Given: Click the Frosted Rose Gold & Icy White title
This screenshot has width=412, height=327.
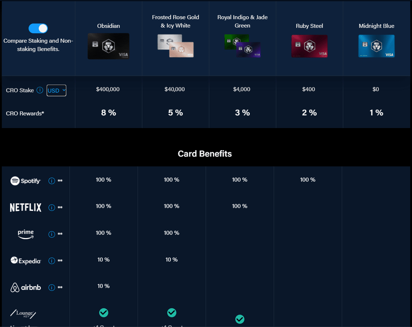Looking at the screenshot, I should point(176,21).
